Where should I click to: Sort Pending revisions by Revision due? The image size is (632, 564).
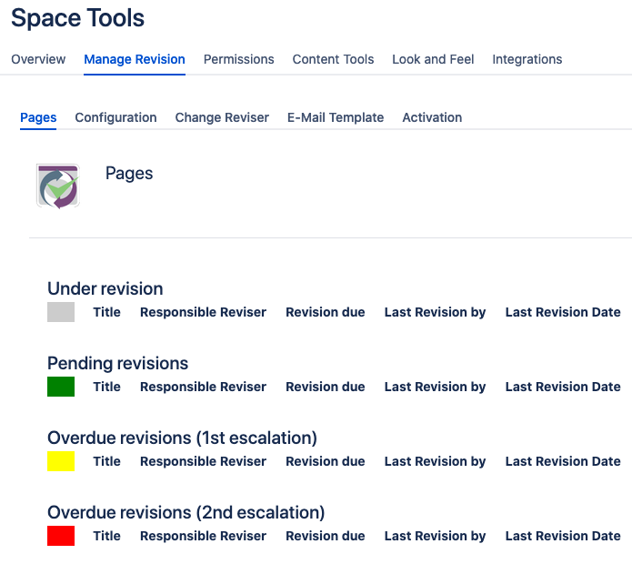click(326, 387)
